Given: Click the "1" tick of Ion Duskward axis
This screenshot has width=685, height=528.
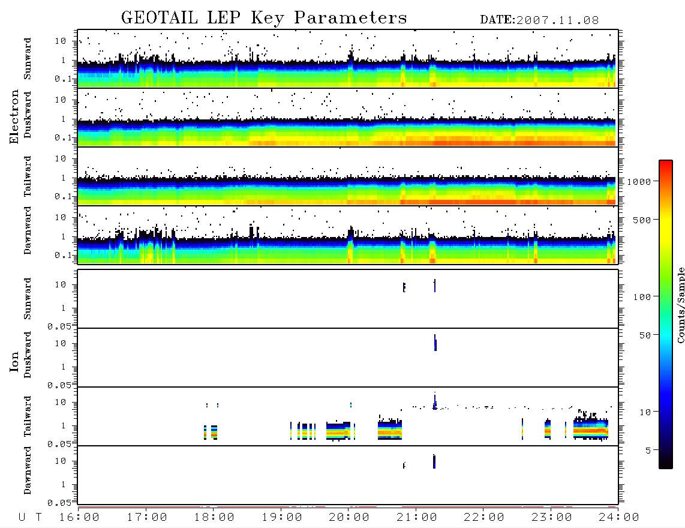Looking at the screenshot, I should [64, 367].
